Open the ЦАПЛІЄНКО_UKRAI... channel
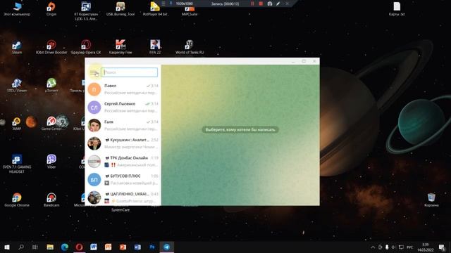The width and height of the screenshot is (451, 253). (x=123, y=197)
